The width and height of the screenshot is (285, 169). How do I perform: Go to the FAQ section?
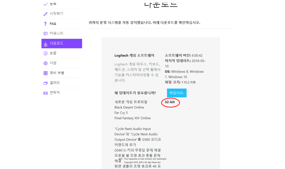coord(62,24)
